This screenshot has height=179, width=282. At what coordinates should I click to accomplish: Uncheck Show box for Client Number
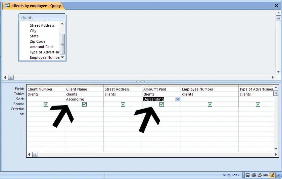coord(46,104)
